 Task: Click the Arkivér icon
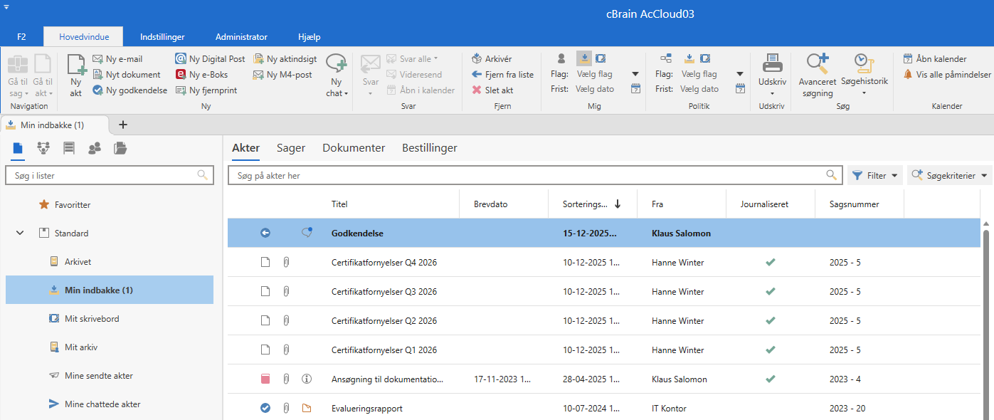point(477,59)
